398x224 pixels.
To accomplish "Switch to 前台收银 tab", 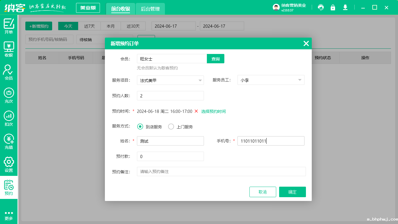I will [121, 9].
